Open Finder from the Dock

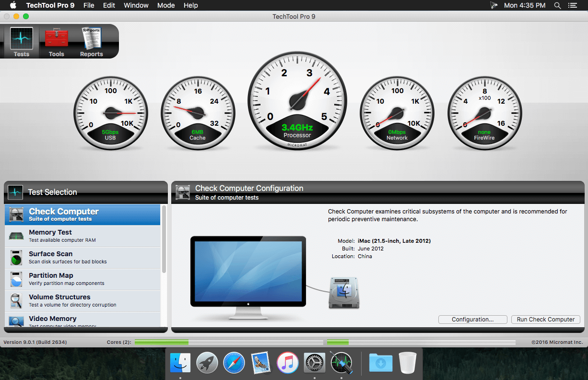180,363
